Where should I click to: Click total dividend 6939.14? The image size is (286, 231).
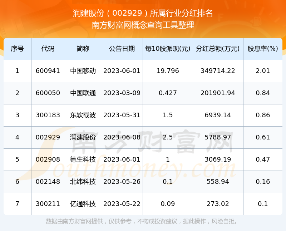click(x=218, y=115)
